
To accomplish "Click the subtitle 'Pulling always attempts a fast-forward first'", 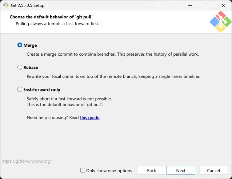I will (57, 24).
